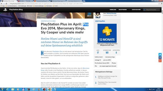Click ANMELDEN in the blog header
This screenshot has height=91, width=163.
pos(113,10)
